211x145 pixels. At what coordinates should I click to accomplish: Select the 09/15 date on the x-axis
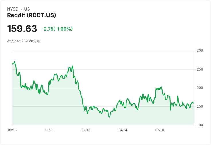[x=12, y=130]
